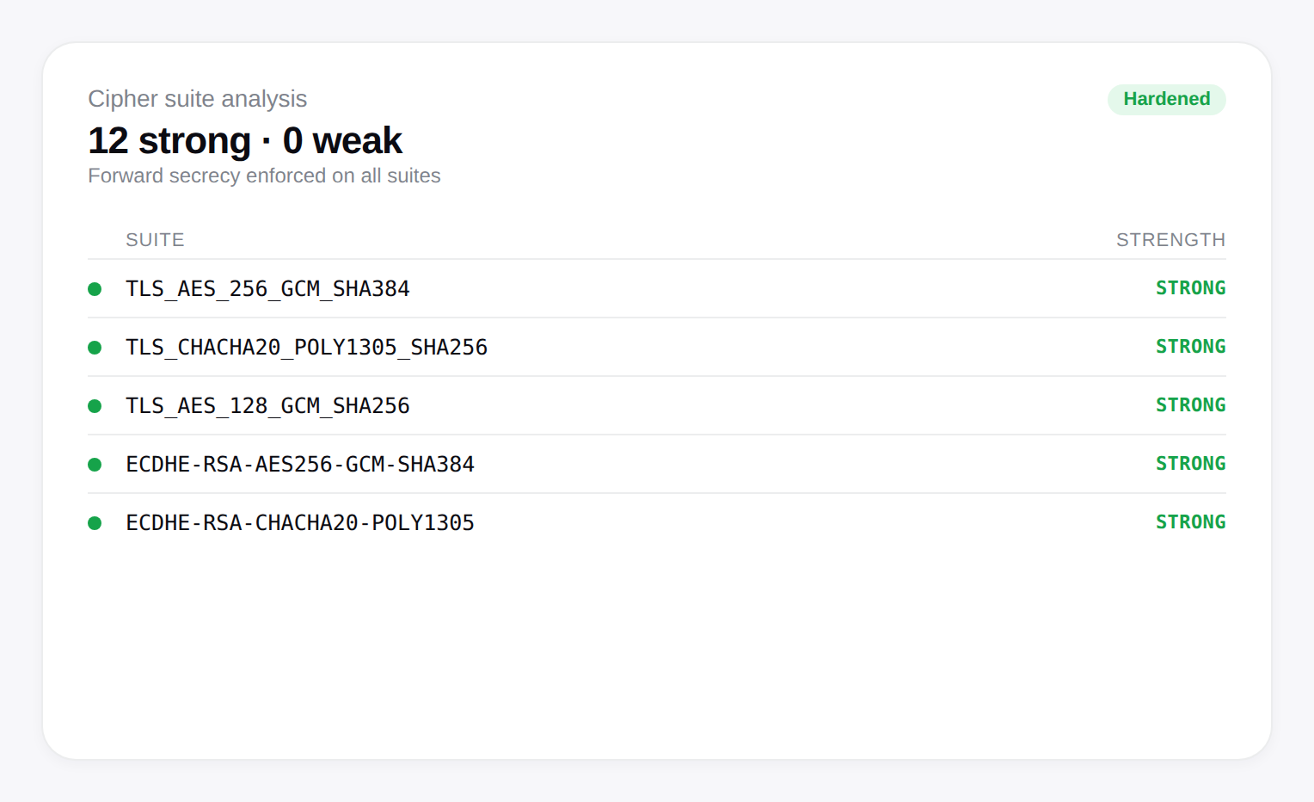Screen dimensions: 1314x802
Task: Click STRONG label for ECDHE-RSA-CHACHA20-POLY1305
Action: tap(1190, 522)
